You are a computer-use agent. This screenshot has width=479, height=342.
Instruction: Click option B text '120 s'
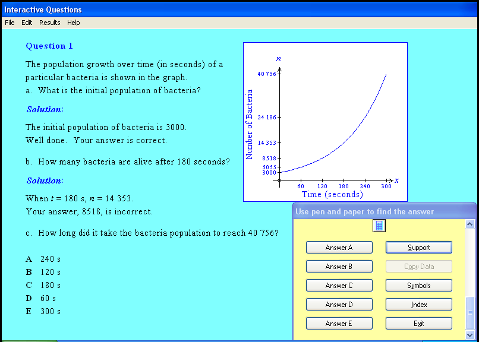click(51, 272)
